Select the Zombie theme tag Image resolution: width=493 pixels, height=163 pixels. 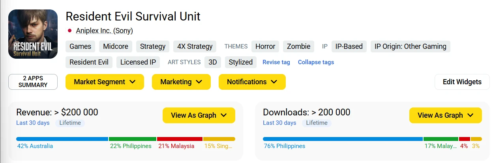tap(298, 46)
